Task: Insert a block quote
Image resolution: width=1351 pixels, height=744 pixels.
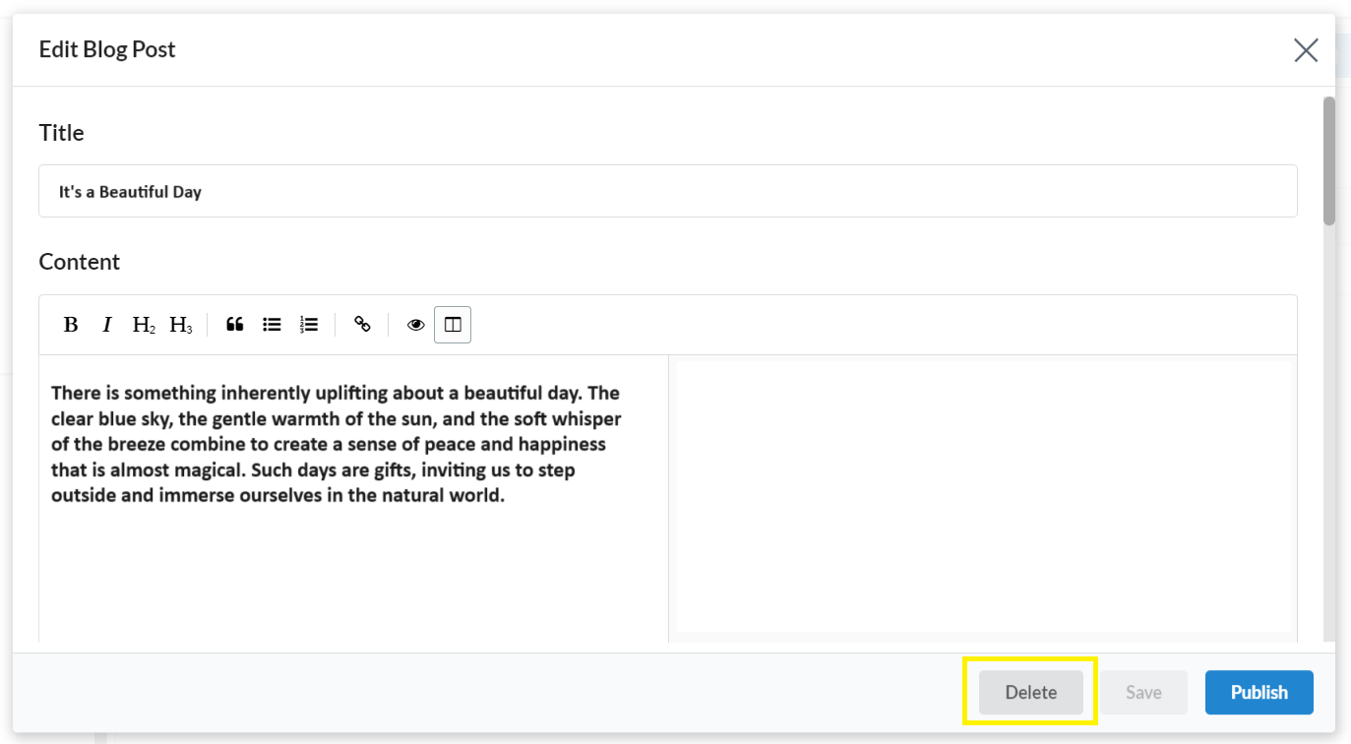Action: coord(234,325)
